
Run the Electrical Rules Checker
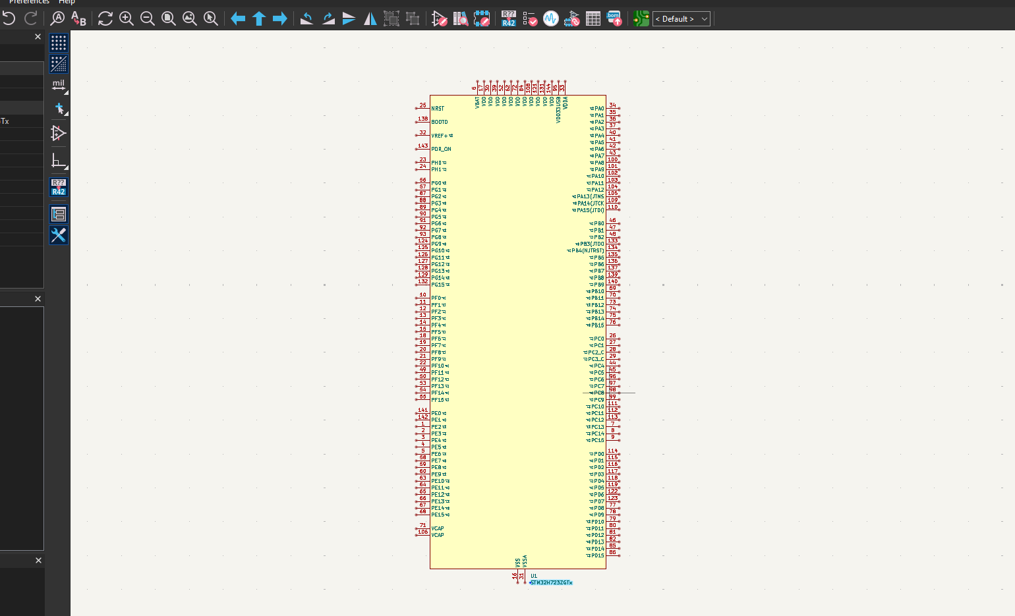pyautogui.click(x=530, y=18)
